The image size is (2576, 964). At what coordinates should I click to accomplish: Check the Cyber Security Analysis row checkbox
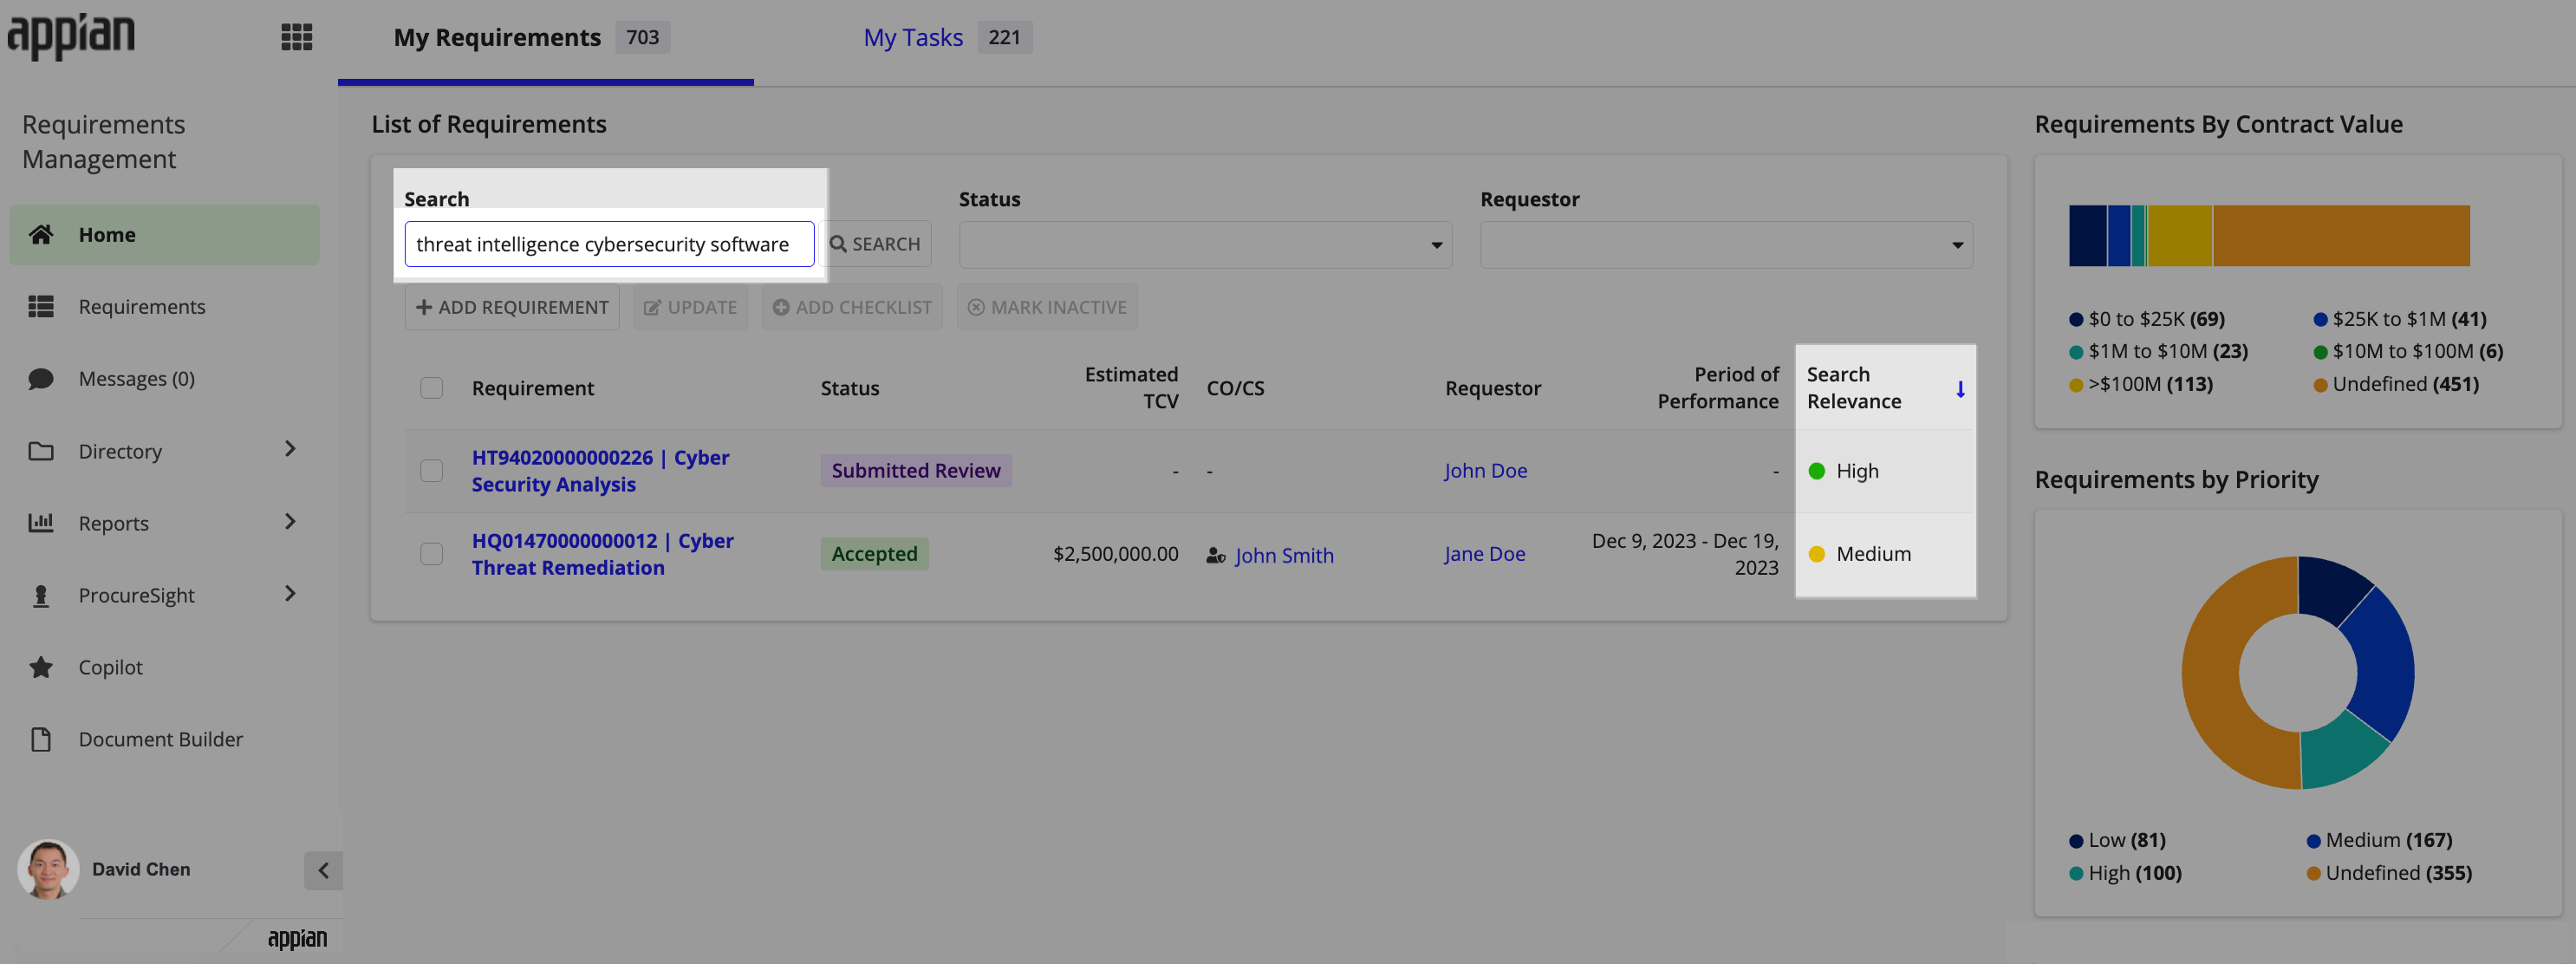431,471
